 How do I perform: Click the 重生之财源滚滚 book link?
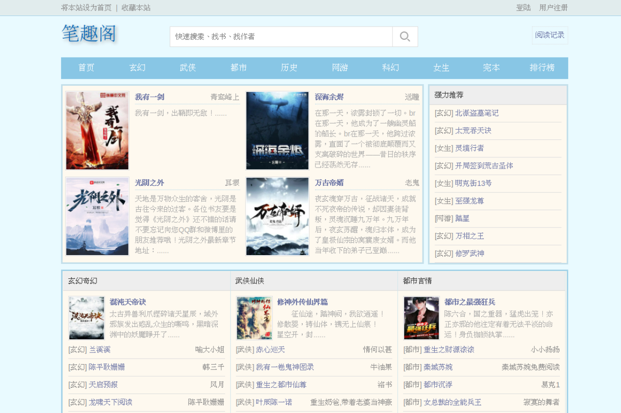(x=449, y=350)
